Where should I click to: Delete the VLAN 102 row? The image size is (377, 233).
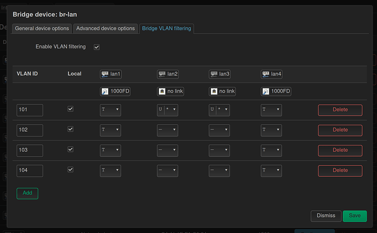[x=340, y=130]
